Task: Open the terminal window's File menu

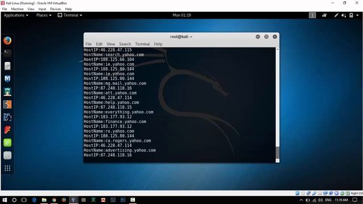Action: point(88,44)
